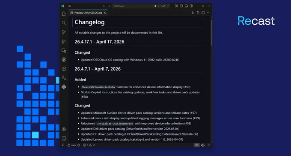Image resolution: width=291 pixels, height=156 pixels.
Task: Click the Updated Lenovo driver pack line
Action: point(132,139)
